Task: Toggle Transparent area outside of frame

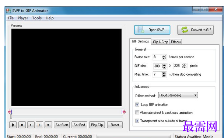Action: coord(137,121)
